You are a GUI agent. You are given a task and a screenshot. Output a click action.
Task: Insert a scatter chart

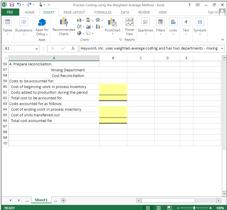click(88, 33)
